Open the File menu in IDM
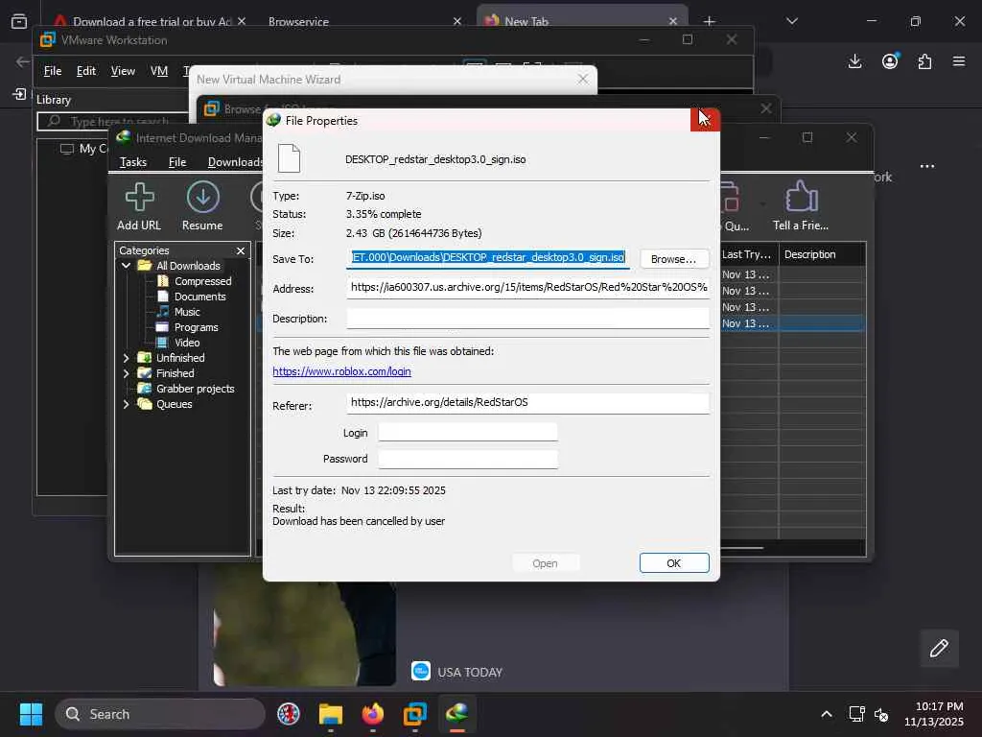The height and width of the screenshot is (737, 982). click(x=177, y=161)
